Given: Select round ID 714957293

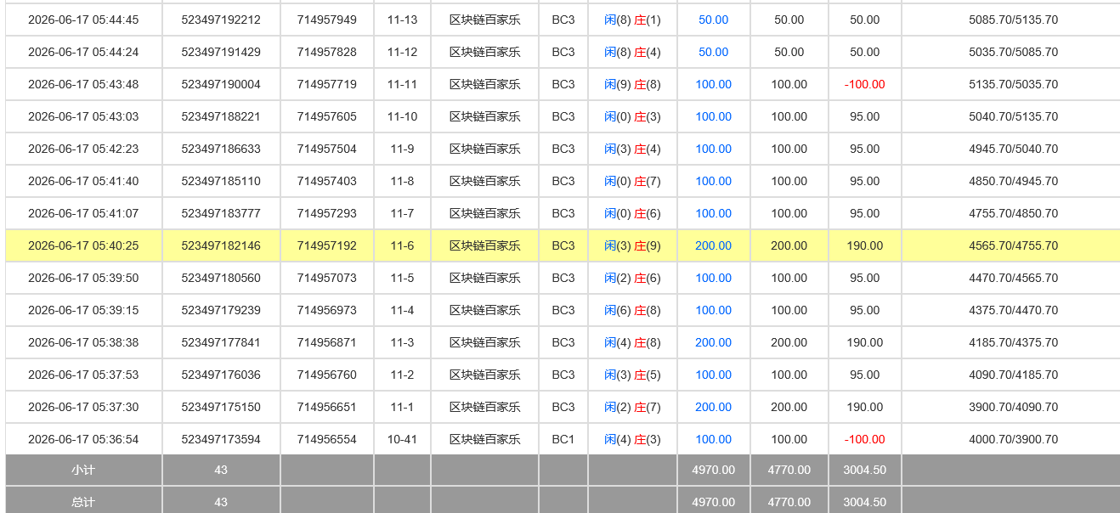Looking at the screenshot, I should pyautogui.click(x=327, y=213).
